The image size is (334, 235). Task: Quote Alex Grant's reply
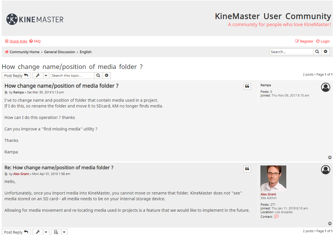(247, 169)
